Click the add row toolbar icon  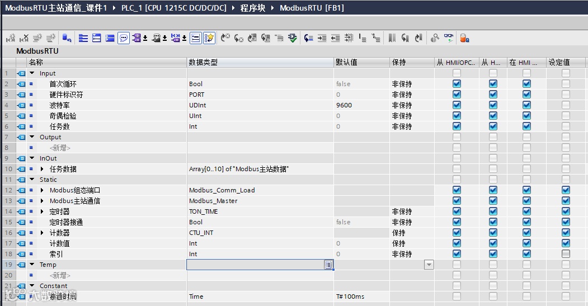(x=51, y=38)
